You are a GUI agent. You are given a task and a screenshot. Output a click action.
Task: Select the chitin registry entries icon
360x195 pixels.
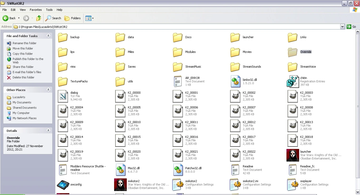coord(293,82)
